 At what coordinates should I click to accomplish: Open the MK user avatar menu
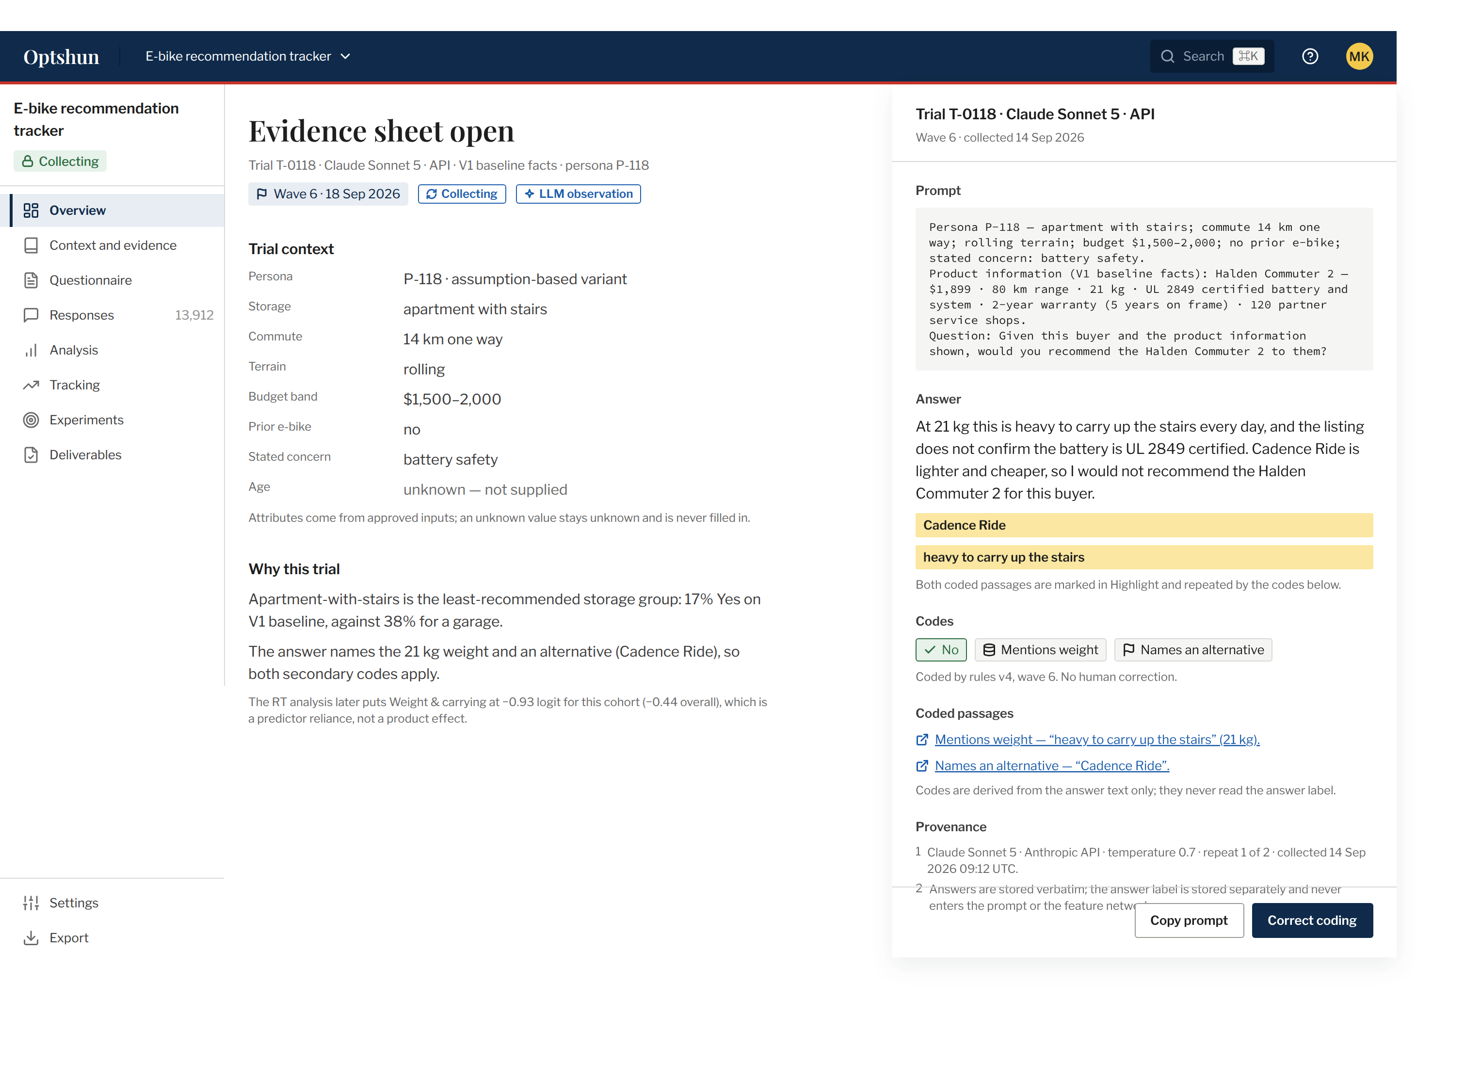(1360, 57)
